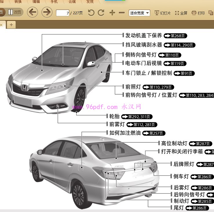The height and width of the screenshot is (212, 214).
Task: Click the 侧转向信号灯 label
Action: click(141, 55)
